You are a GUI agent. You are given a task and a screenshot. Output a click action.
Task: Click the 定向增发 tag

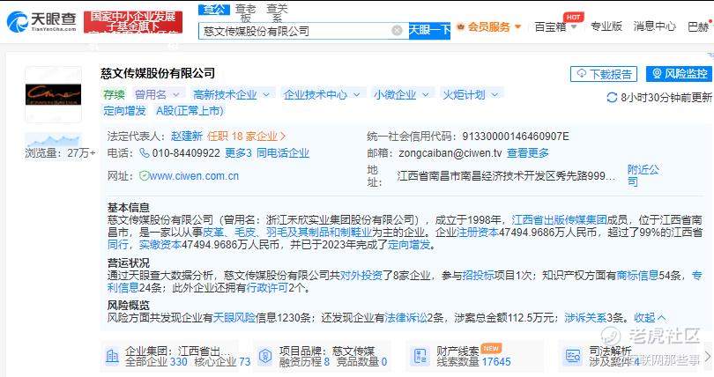(124, 110)
